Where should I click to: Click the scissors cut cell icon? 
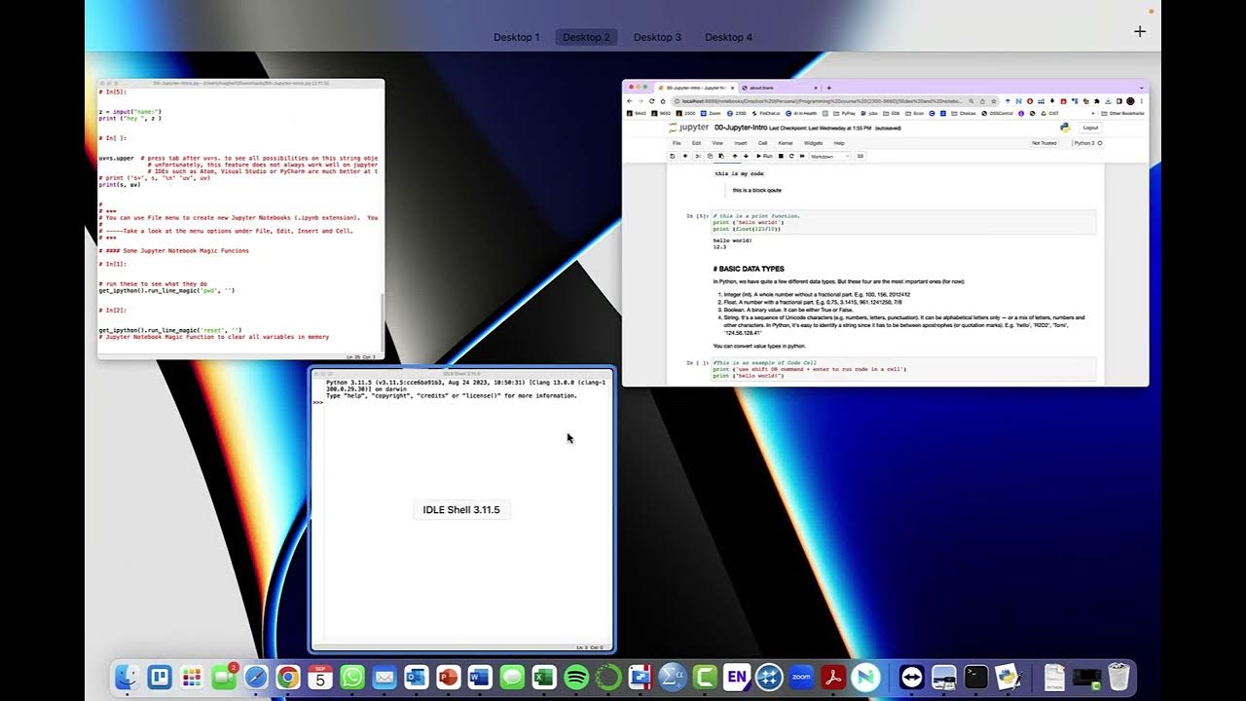click(x=698, y=156)
